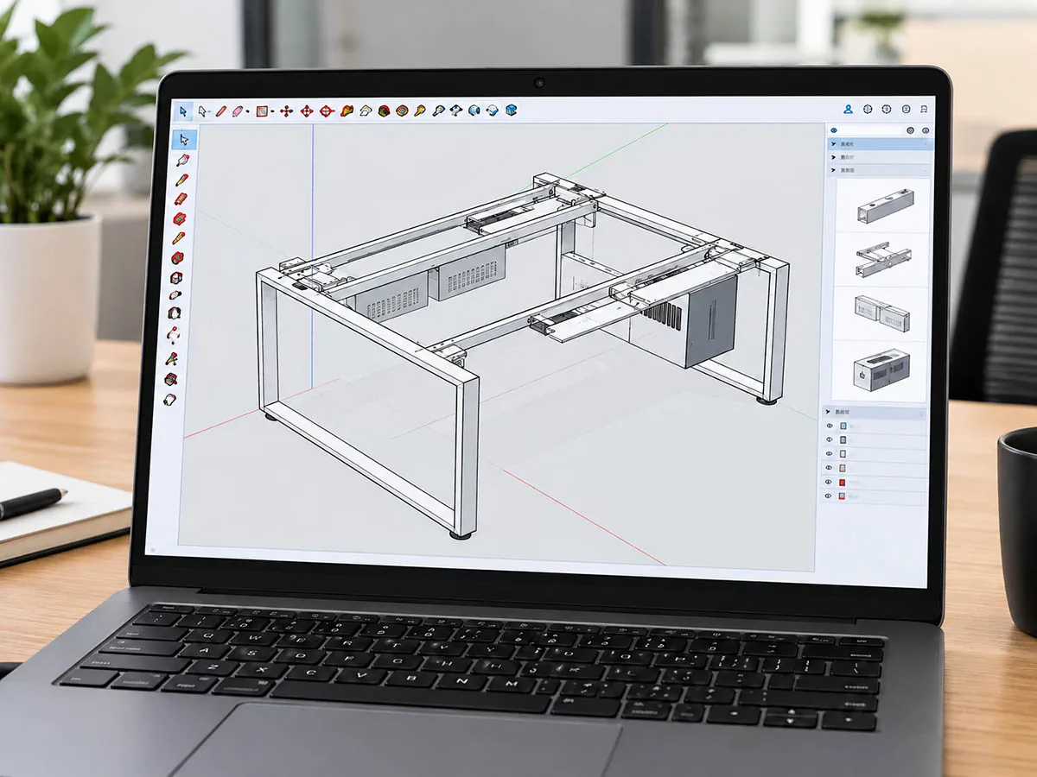Image resolution: width=1037 pixels, height=777 pixels.
Task: Toggle visibility of the white swatch layer
Action: [829, 453]
